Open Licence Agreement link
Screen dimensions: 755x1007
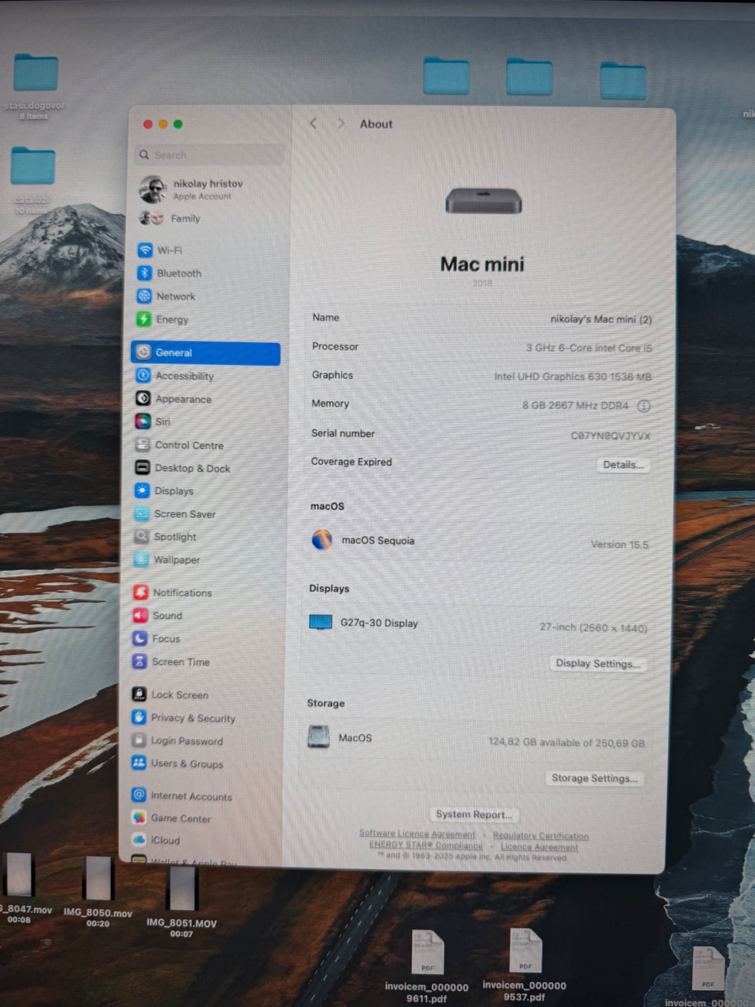tap(539, 847)
